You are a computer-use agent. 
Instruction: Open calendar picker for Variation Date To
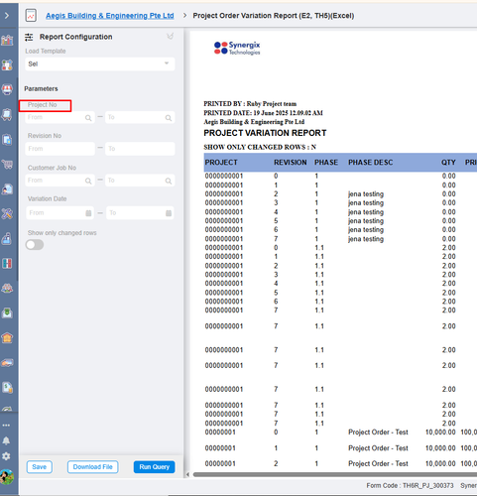coord(169,213)
